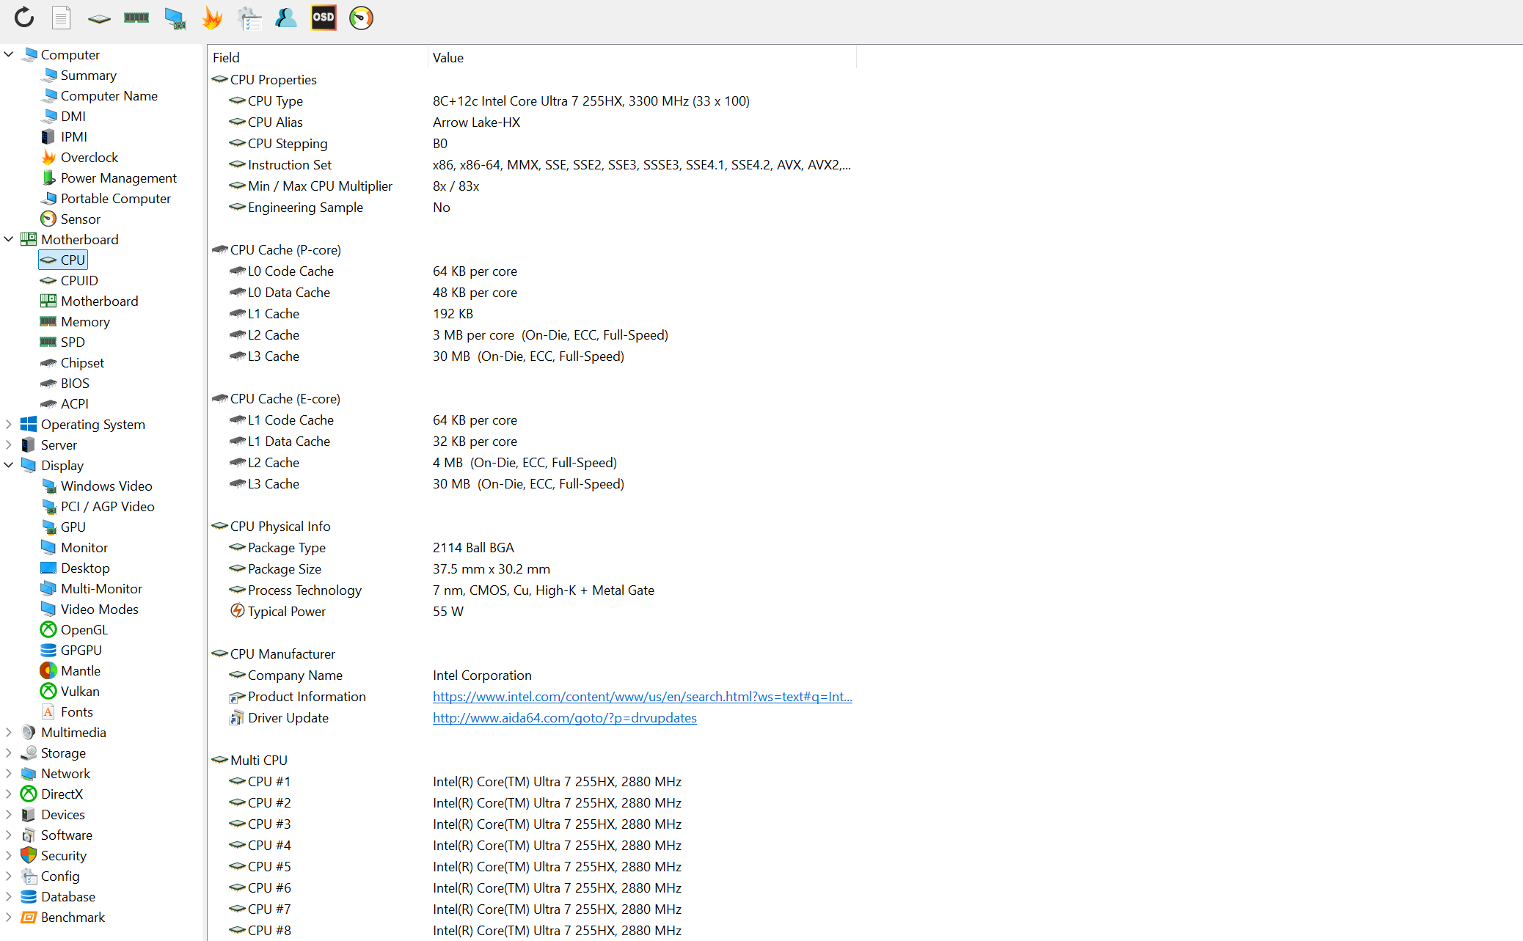This screenshot has width=1523, height=941.
Task: Click the memory module toolbar icon
Action: tap(136, 18)
